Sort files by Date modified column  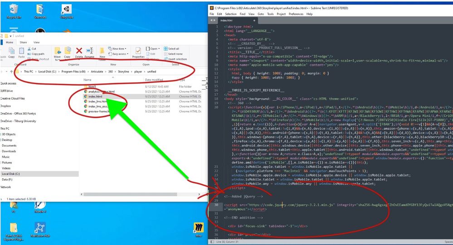(x=154, y=80)
